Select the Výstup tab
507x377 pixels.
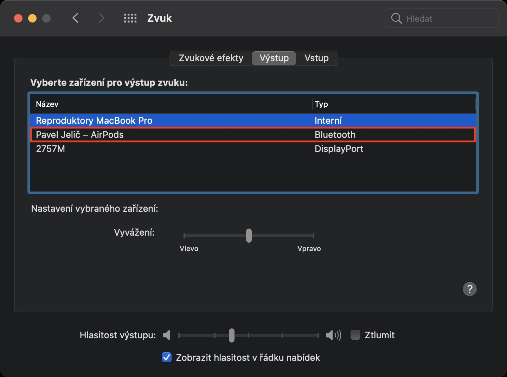(x=274, y=58)
